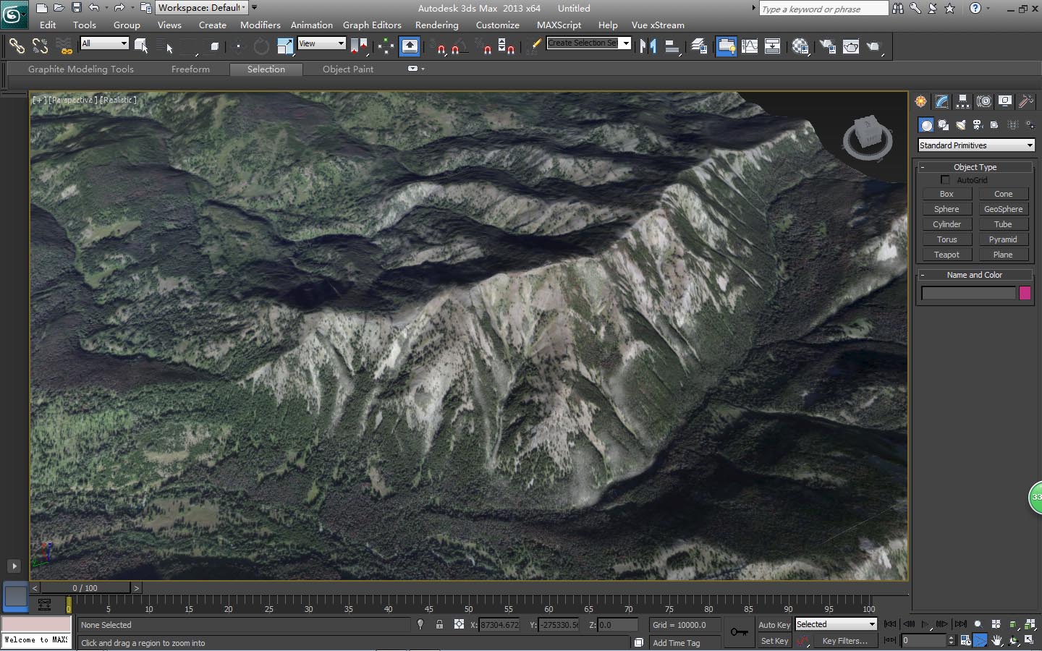Enable the AutoGrid checkbox
Image resolution: width=1042 pixels, height=651 pixels.
[945, 179]
